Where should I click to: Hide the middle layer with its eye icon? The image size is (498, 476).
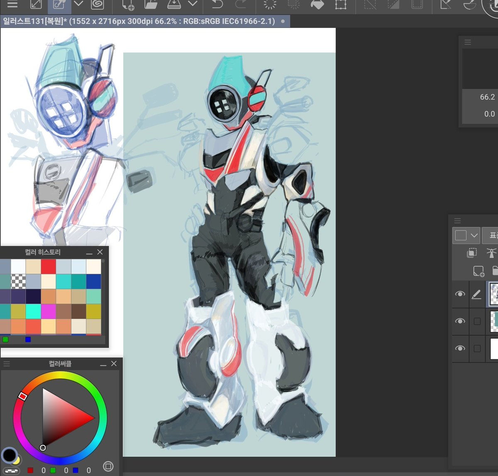click(460, 321)
